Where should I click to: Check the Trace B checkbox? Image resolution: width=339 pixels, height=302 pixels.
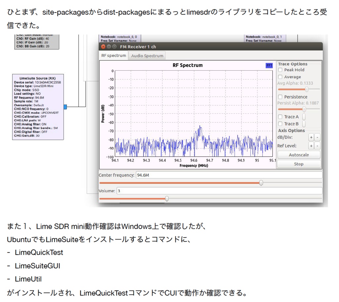tap(280, 124)
